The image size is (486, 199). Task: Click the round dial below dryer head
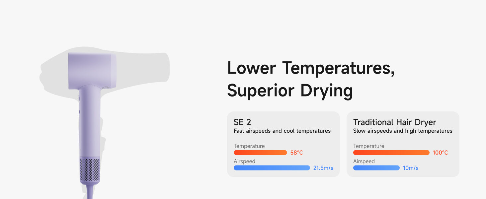coord(106,88)
